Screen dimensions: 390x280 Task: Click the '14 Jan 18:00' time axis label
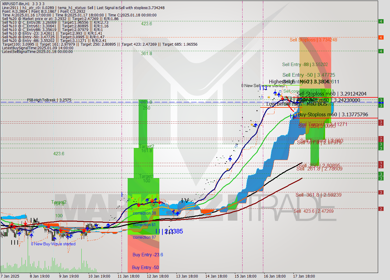pos(216,276)
